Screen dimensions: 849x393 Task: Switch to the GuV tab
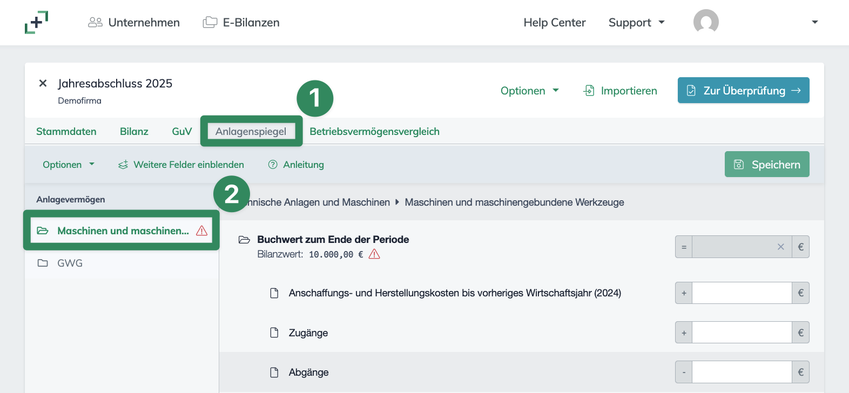(182, 132)
